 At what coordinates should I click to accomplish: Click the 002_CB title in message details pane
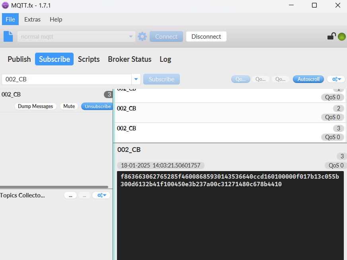(129, 150)
